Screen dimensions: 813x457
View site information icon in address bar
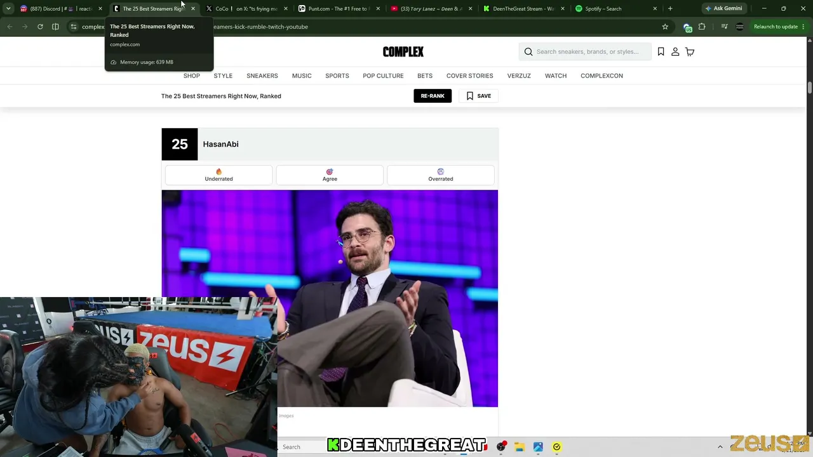pos(74,27)
